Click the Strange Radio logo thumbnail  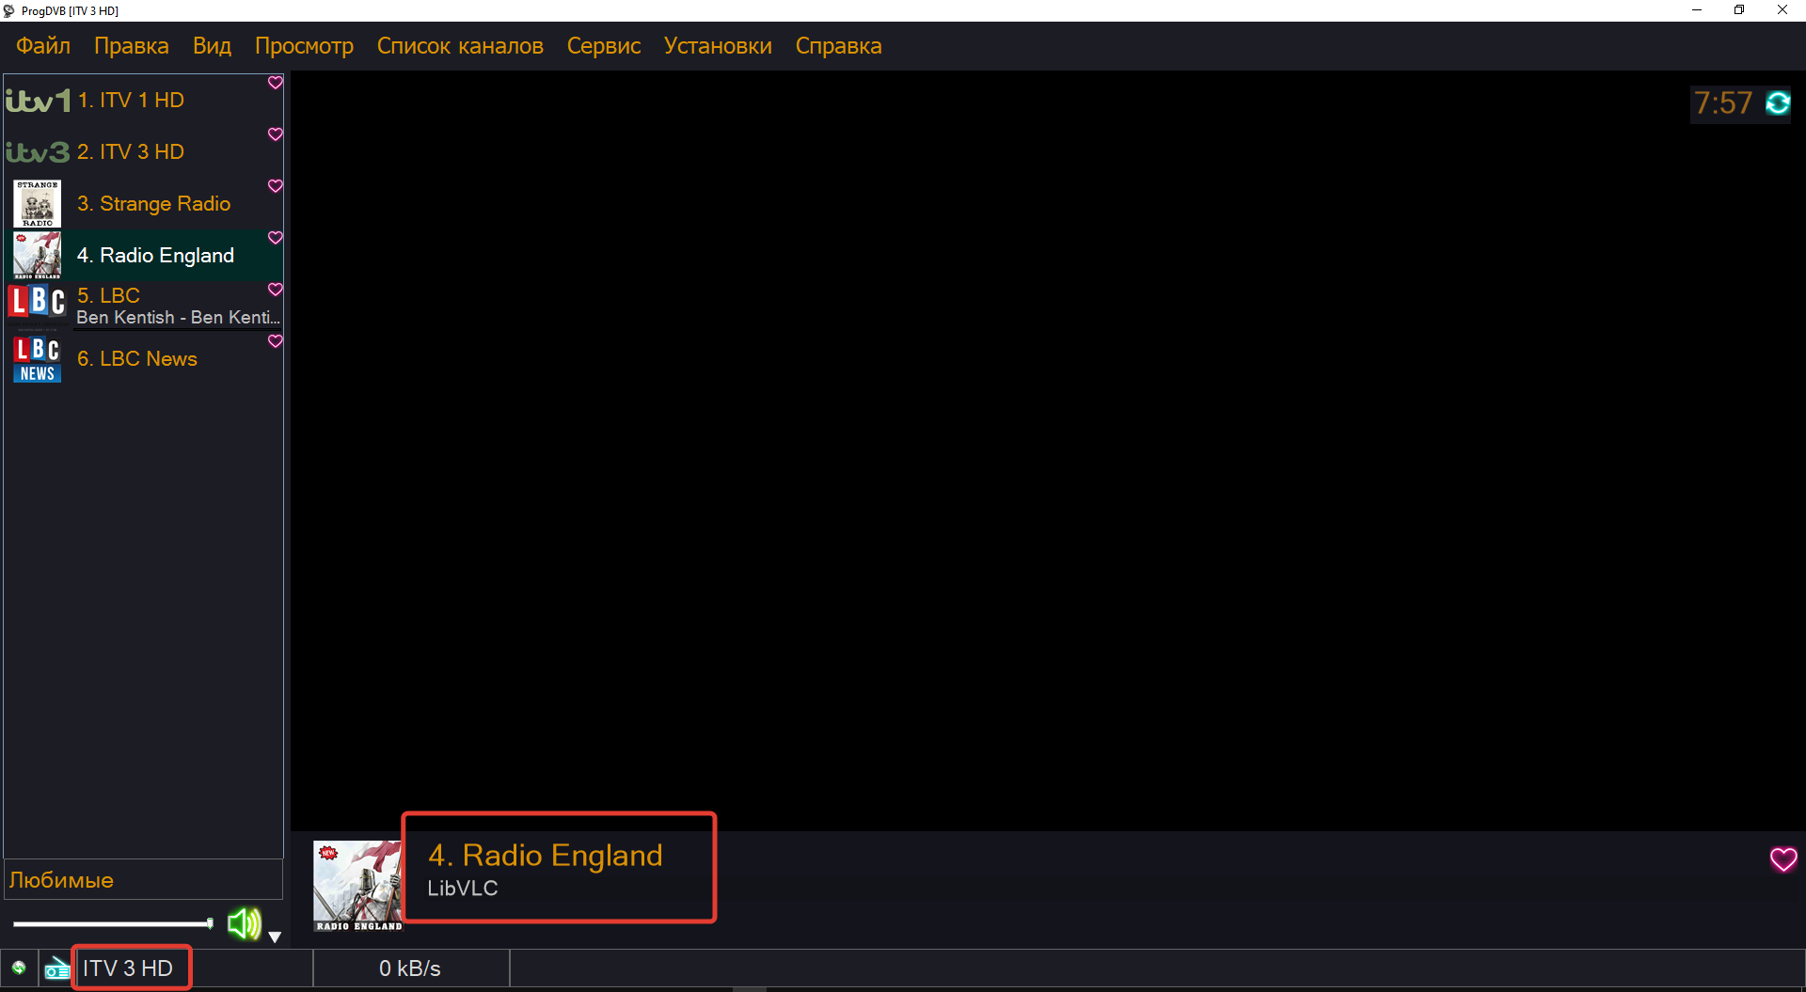click(38, 204)
